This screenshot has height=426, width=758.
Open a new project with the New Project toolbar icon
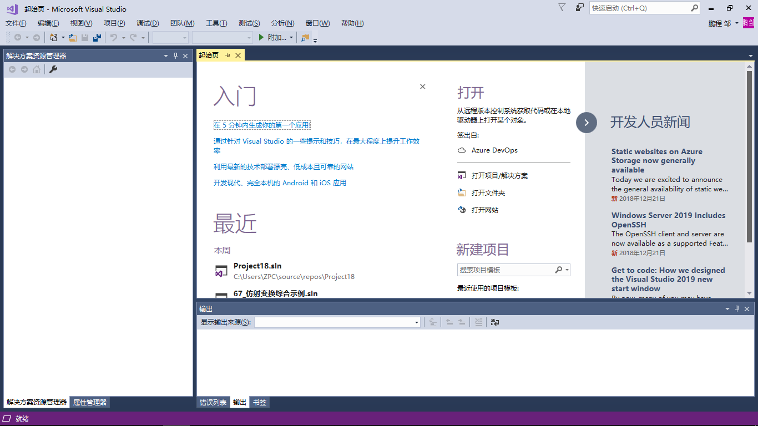53,37
